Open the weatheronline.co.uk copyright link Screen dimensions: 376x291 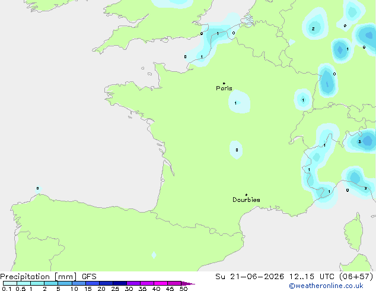[326, 286]
